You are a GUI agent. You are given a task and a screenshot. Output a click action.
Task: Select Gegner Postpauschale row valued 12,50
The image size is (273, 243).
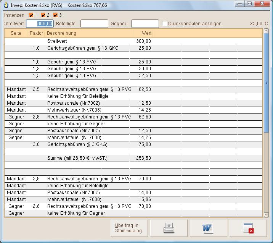[x=133, y=131]
